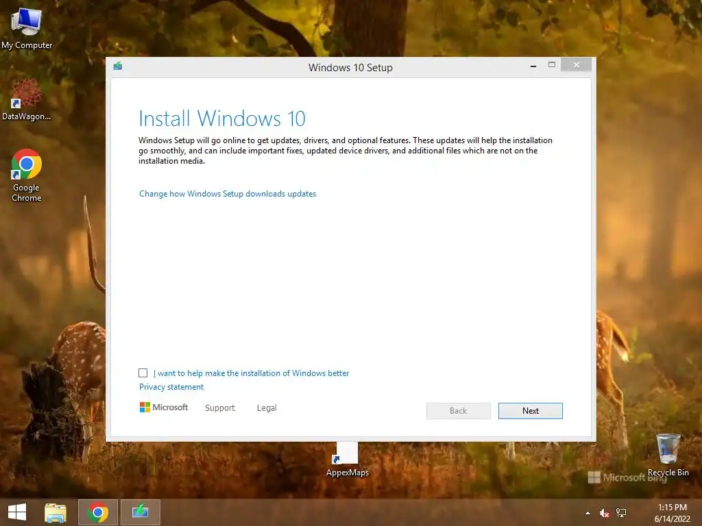Minimize the Windows 10 Setup window
This screenshot has height=526, width=702.
click(533, 66)
